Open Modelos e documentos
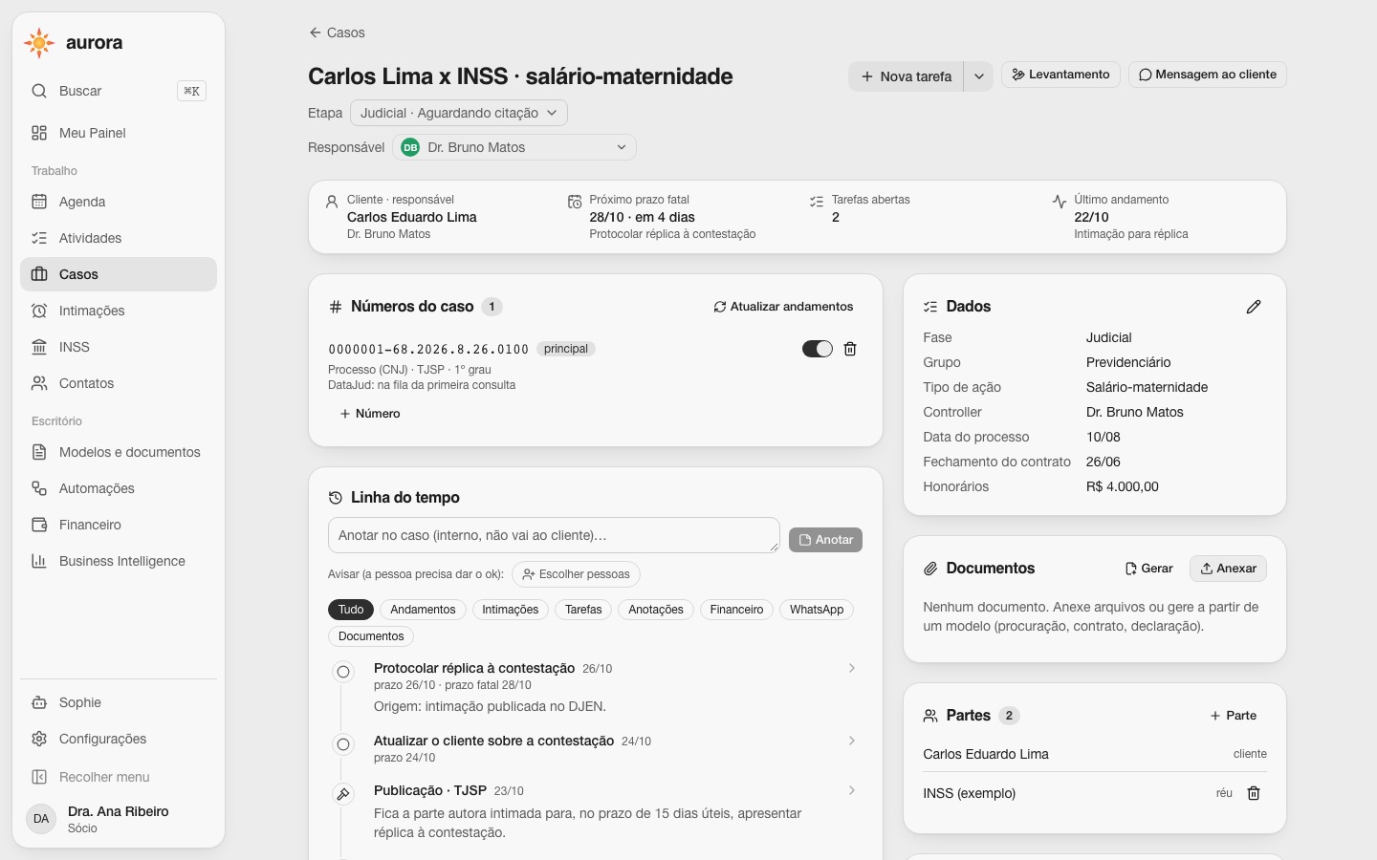The height and width of the screenshot is (860, 1377). 119,452
